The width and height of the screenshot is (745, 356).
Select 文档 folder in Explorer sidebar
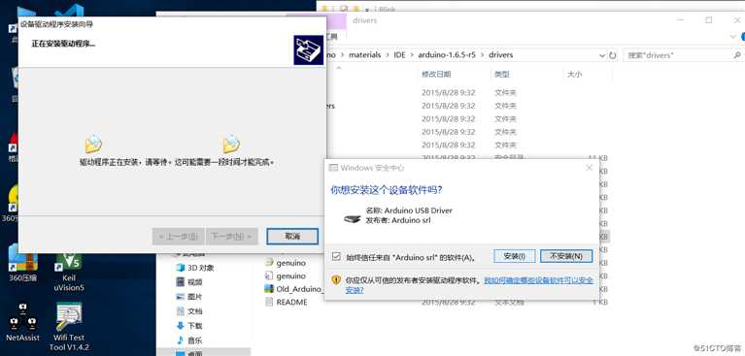(x=189, y=311)
